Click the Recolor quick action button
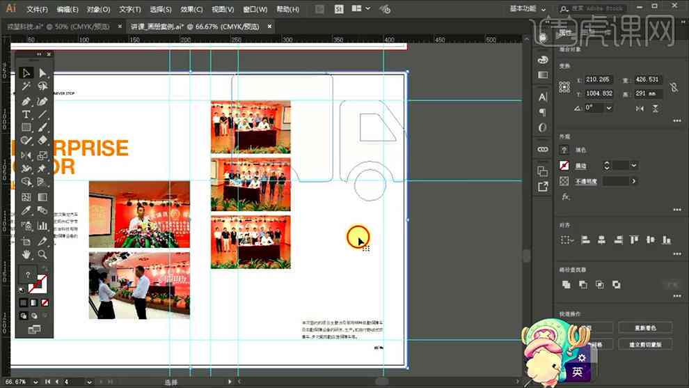The width and height of the screenshot is (689, 388). 645,327
